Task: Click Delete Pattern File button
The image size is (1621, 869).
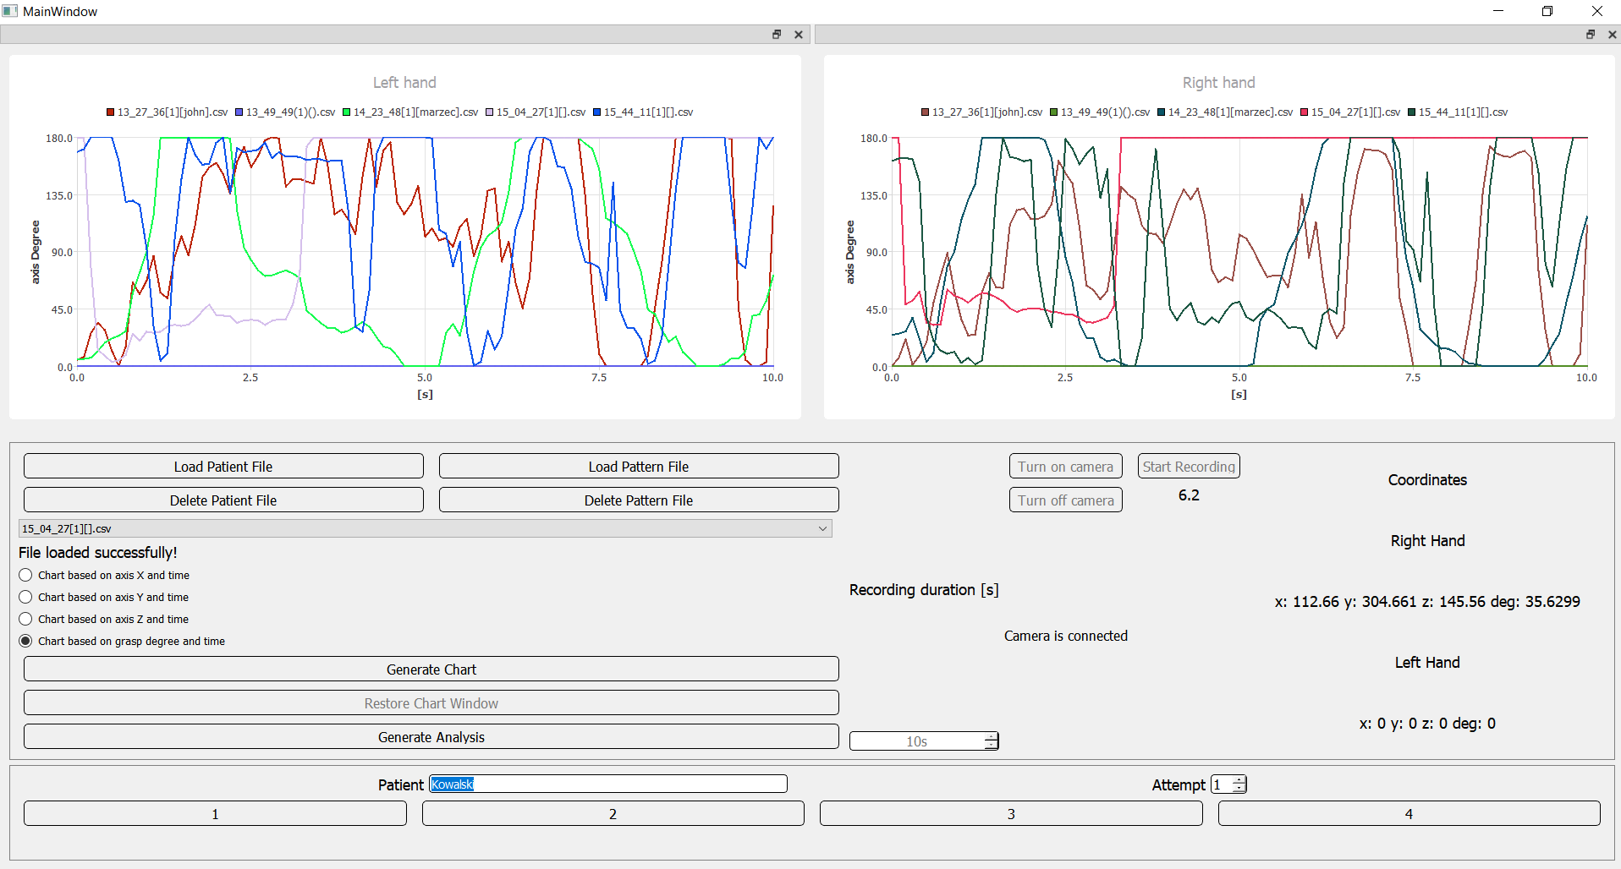Action: 639,500
